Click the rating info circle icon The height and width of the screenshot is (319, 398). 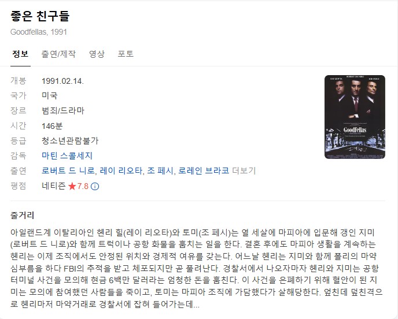coord(95,187)
